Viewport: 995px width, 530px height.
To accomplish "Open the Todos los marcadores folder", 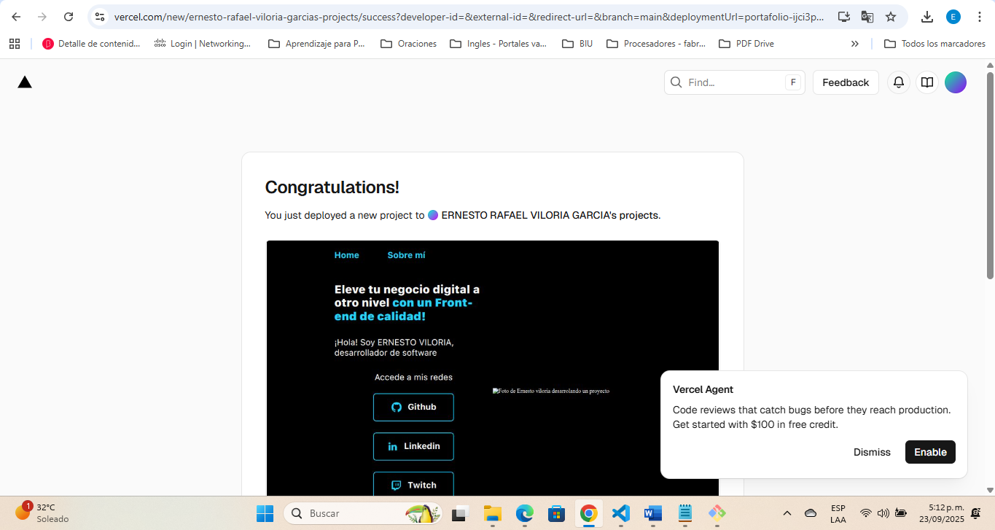I will click(934, 44).
